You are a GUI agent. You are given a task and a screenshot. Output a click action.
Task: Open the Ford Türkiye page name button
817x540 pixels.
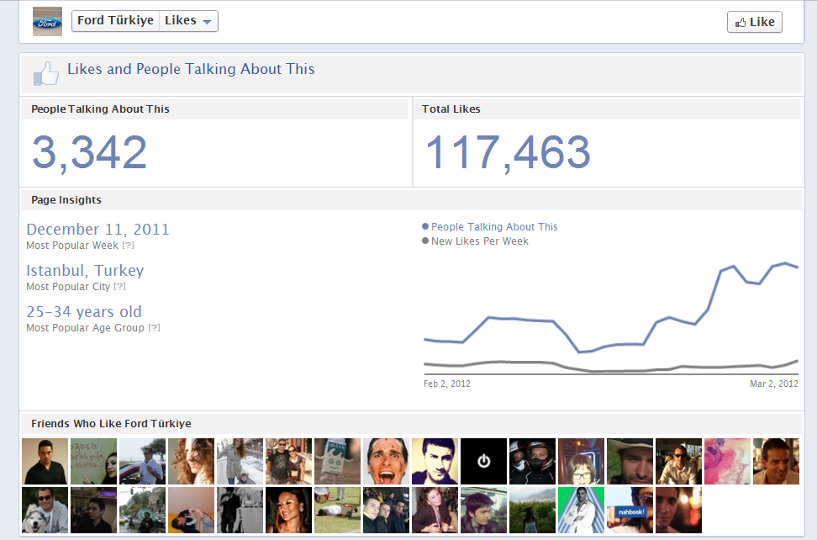click(x=115, y=21)
